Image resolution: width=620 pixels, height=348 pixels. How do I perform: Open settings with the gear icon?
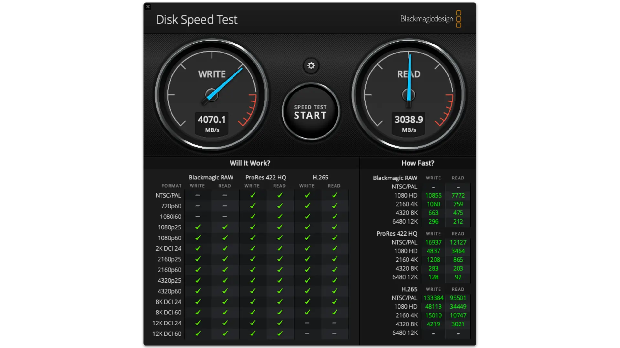point(311,66)
